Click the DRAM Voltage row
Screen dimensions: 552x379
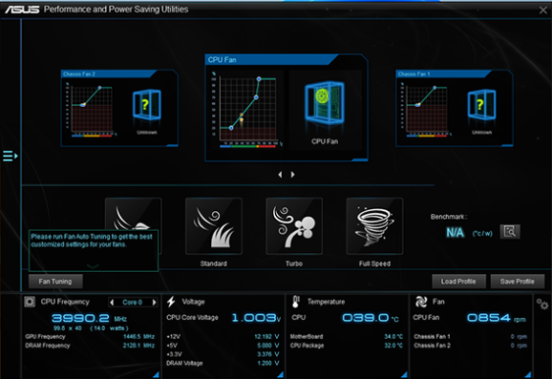coord(223,363)
